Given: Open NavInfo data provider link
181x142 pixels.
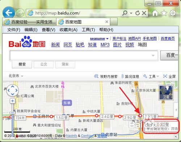Looking at the screenshot, I should coord(72,136).
